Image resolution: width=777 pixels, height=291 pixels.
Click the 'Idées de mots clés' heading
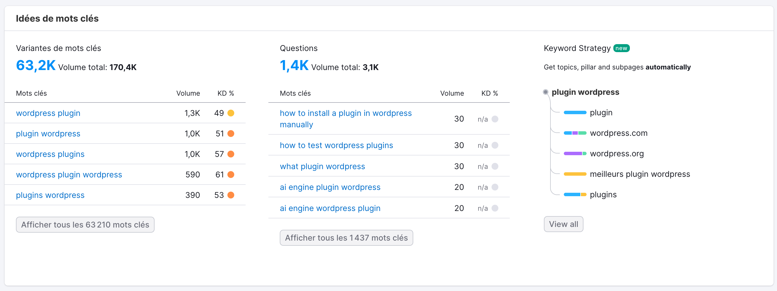57,19
